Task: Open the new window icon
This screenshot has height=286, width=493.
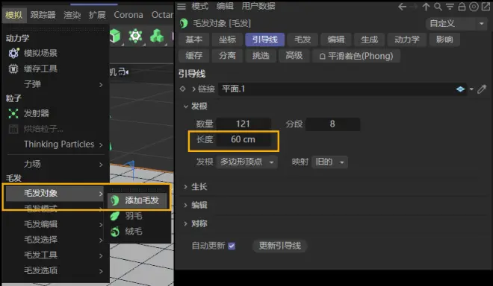Action: (x=486, y=7)
